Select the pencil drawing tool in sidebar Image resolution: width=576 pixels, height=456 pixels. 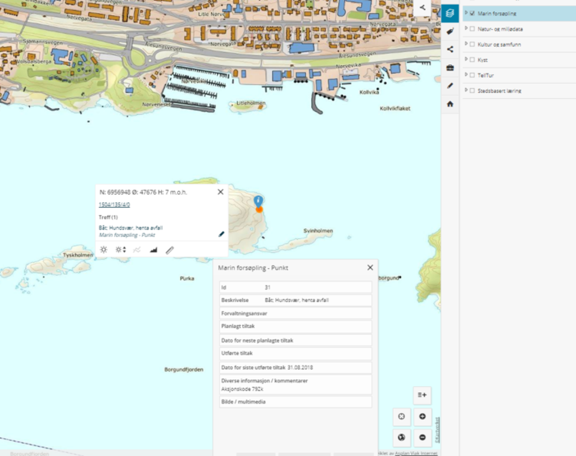point(450,86)
